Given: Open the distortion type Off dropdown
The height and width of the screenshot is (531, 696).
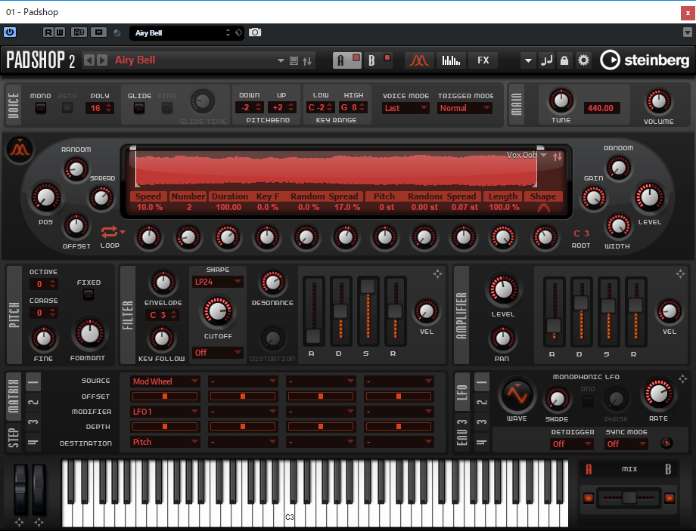Looking at the screenshot, I should tap(218, 353).
